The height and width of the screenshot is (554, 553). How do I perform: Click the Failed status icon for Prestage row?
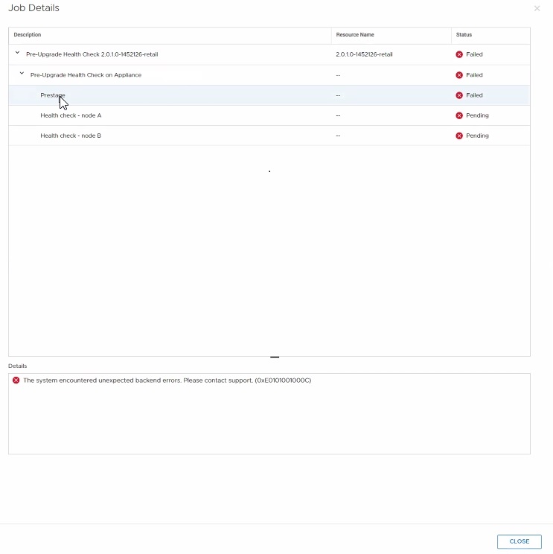click(x=459, y=95)
